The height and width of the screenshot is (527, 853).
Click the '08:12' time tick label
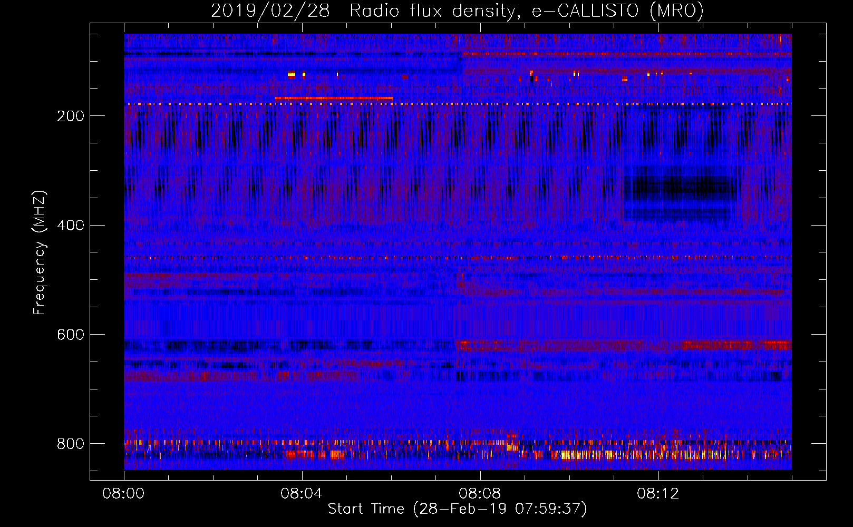point(658,494)
